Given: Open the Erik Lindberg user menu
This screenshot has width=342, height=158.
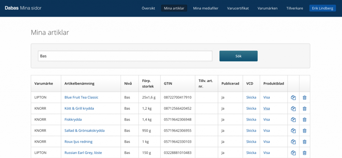Looking at the screenshot, I should tap(322, 8).
